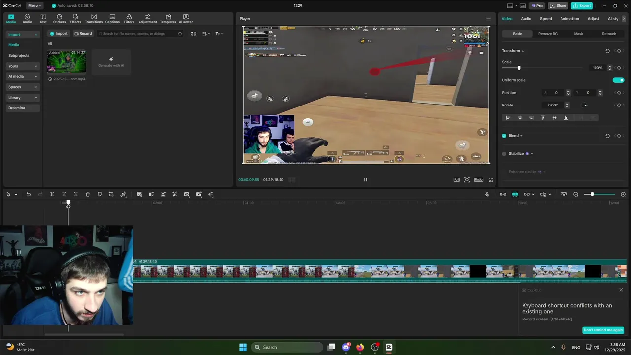Open the Remove BG sub-tab
The width and height of the screenshot is (631, 355).
pyautogui.click(x=548, y=34)
